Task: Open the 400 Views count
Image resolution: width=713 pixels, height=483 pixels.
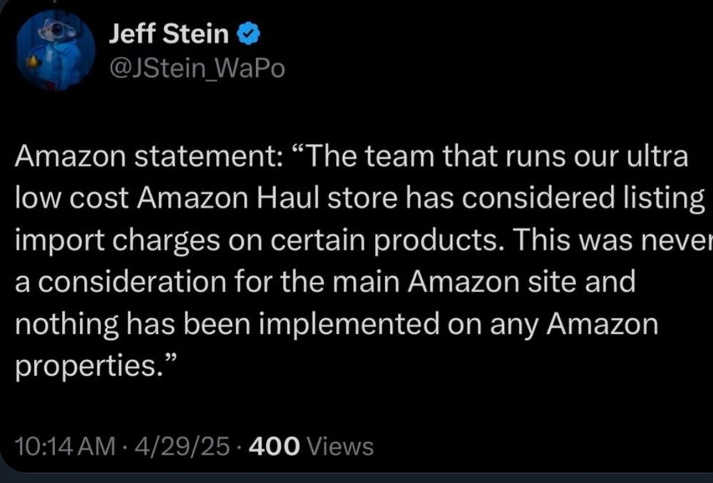Action: (312, 446)
